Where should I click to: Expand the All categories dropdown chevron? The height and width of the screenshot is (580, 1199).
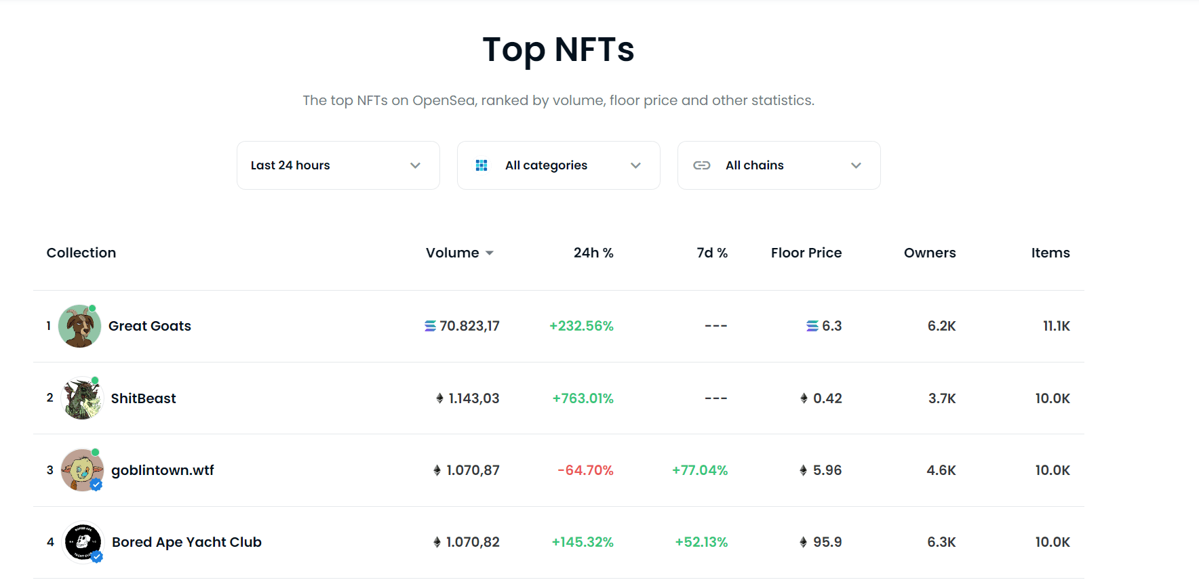tap(635, 165)
